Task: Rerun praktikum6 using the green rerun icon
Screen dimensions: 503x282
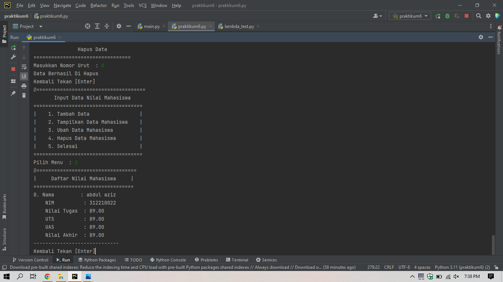Action: [x=13, y=48]
